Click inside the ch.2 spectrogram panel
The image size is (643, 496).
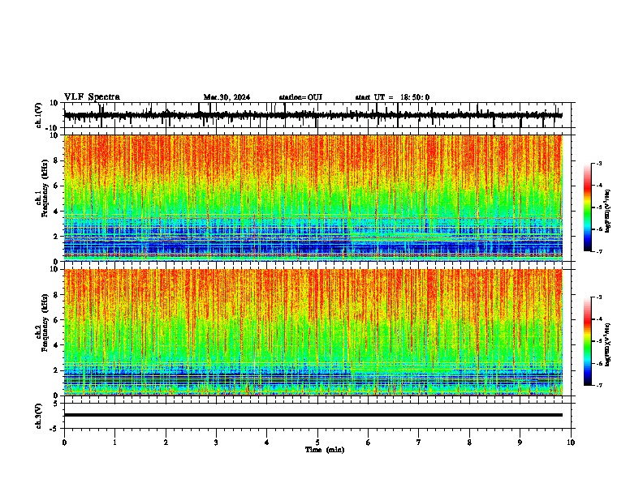tap(313, 332)
